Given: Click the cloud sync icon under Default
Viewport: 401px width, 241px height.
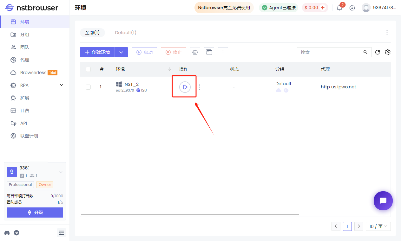Looking at the screenshot, I should tap(279, 90).
